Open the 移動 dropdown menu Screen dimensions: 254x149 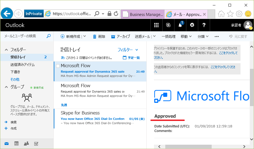click(x=186, y=36)
